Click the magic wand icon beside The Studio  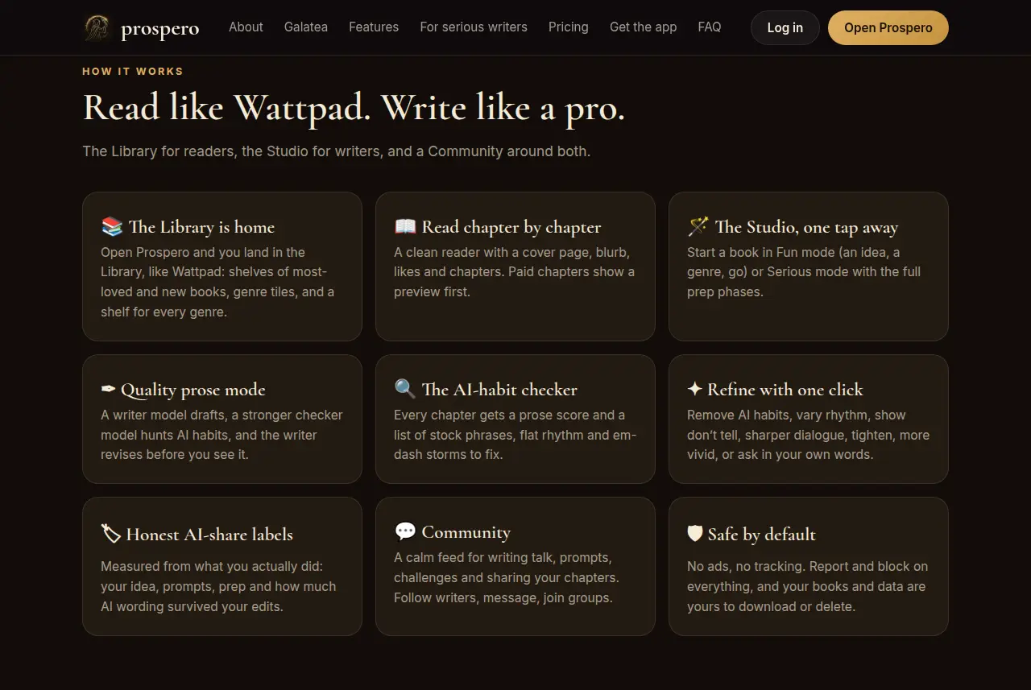click(x=698, y=227)
